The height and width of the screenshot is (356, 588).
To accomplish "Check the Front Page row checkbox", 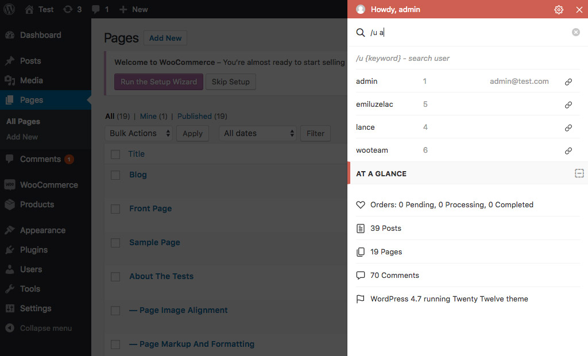I will tap(115, 209).
